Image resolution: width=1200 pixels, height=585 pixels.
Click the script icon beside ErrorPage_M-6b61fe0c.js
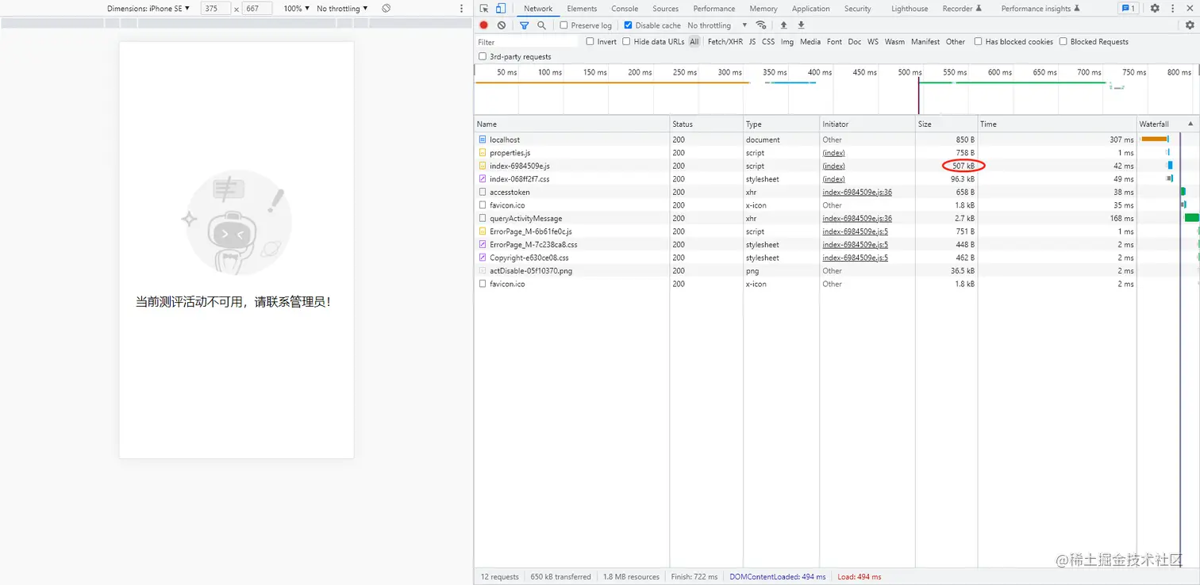pos(482,231)
